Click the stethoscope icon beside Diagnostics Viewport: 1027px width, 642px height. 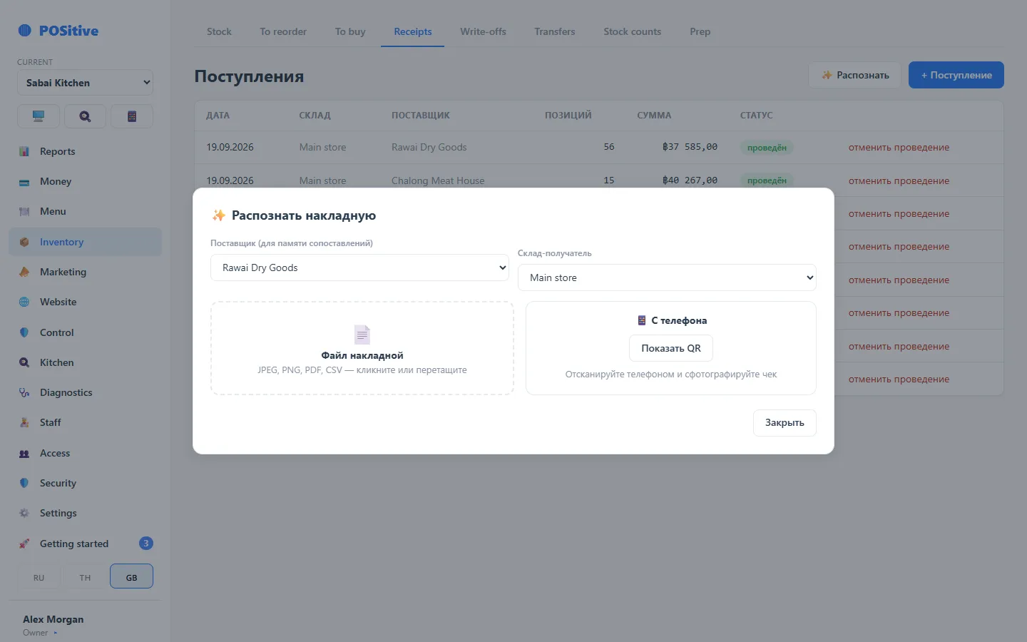pyautogui.click(x=24, y=392)
